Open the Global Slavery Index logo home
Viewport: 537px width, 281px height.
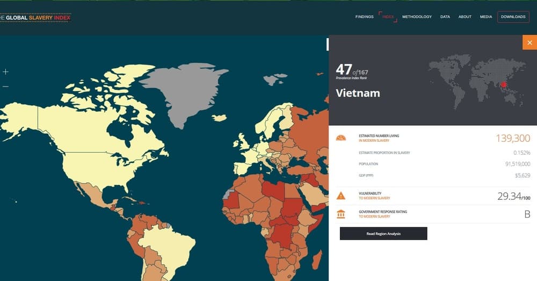click(x=35, y=18)
